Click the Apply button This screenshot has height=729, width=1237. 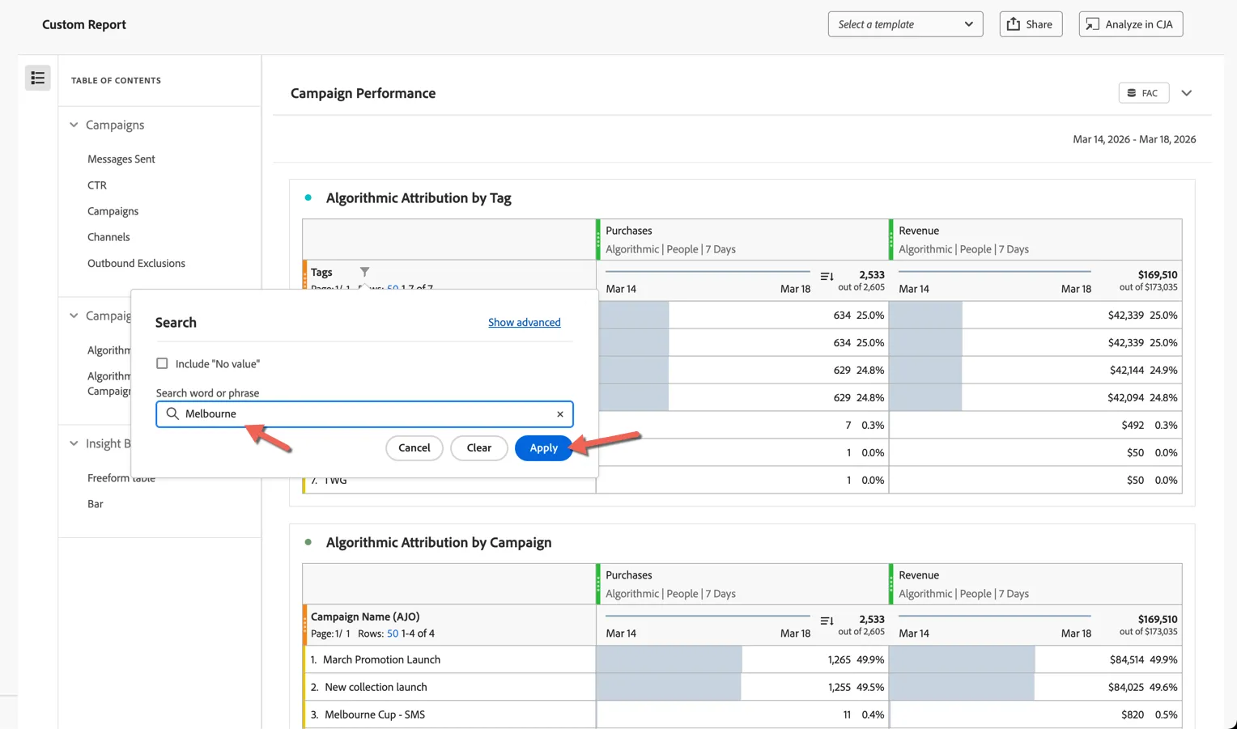pyautogui.click(x=543, y=447)
